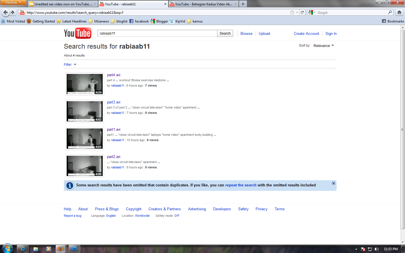The width and height of the screenshot is (405, 253).
Task: Reload the page with the refresh icon
Action: [302, 12]
